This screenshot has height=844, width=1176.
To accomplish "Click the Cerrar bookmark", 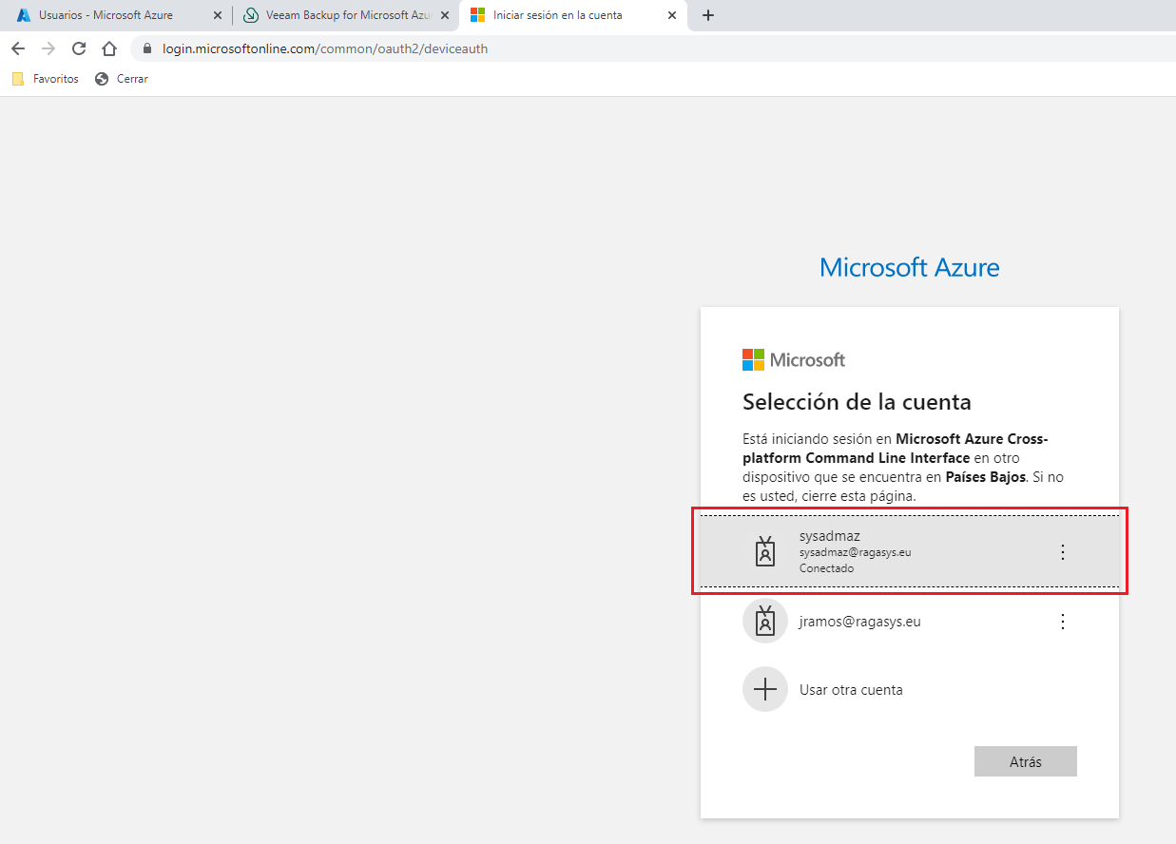I will coord(122,79).
